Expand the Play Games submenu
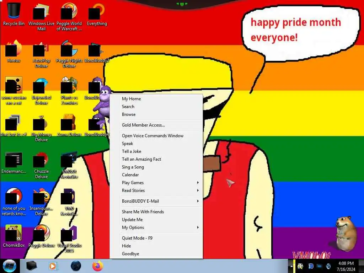364x273 pixels. click(156, 183)
